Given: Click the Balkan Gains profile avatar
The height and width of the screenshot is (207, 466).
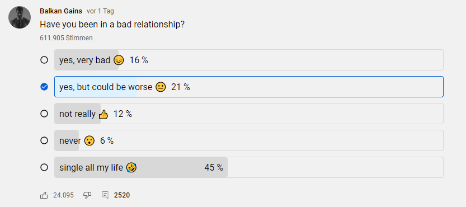Looking at the screenshot, I should [20, 17].
